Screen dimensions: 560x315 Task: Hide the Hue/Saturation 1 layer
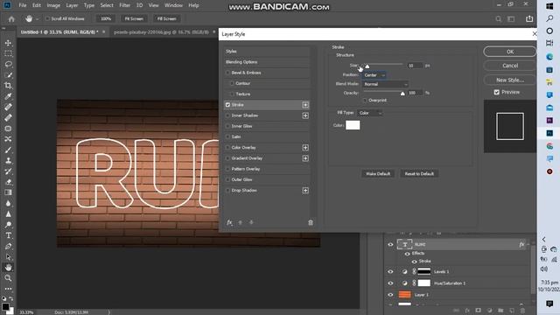click(x=390, y=283)
